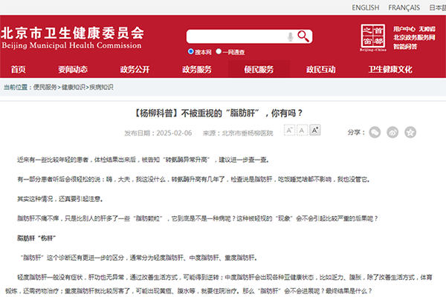Open the 便民服务 navigation menu
Image resolution: width=446 pixels, height=297 pixels.
(259, 69)
